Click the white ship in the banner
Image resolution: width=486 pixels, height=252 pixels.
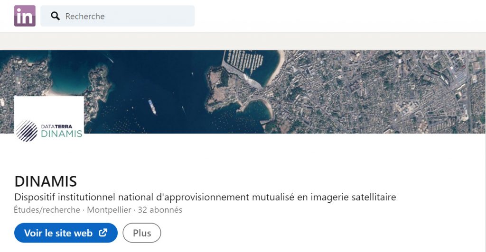coord(152,107)
